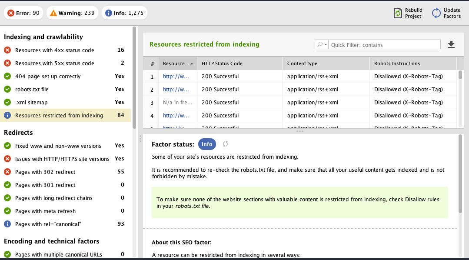The height and width of the screenshot is (260, 469).
Task: Click the blue Info filter icon
Action: 108,13
